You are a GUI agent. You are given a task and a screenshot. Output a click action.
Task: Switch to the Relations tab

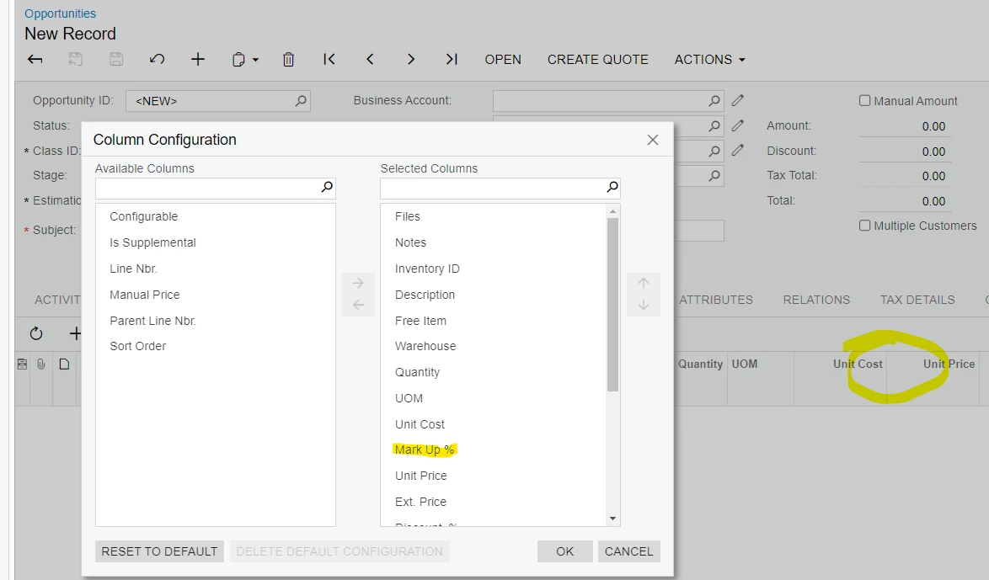[x=815, y=299]
